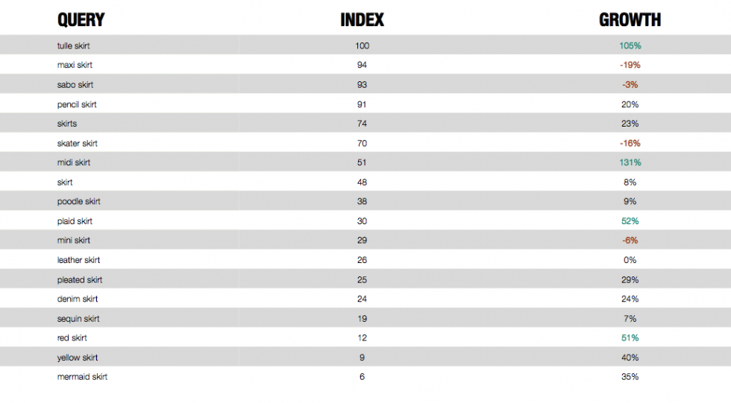The height and width of the screenshot is (403, 731).
Task: Select the skater skirt query label
Action: 77,143
